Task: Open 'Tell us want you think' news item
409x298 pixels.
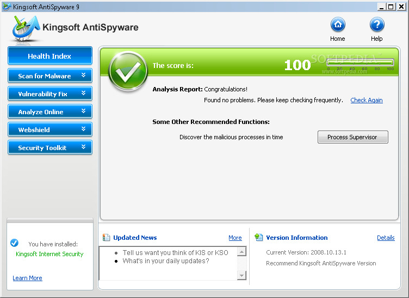Action: (x=175, y=253)
